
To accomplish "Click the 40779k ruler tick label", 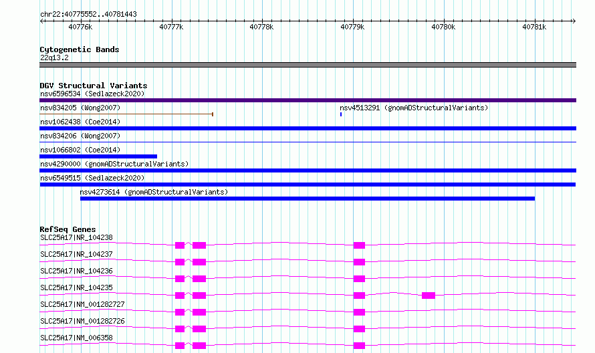I will click(352, 27).
